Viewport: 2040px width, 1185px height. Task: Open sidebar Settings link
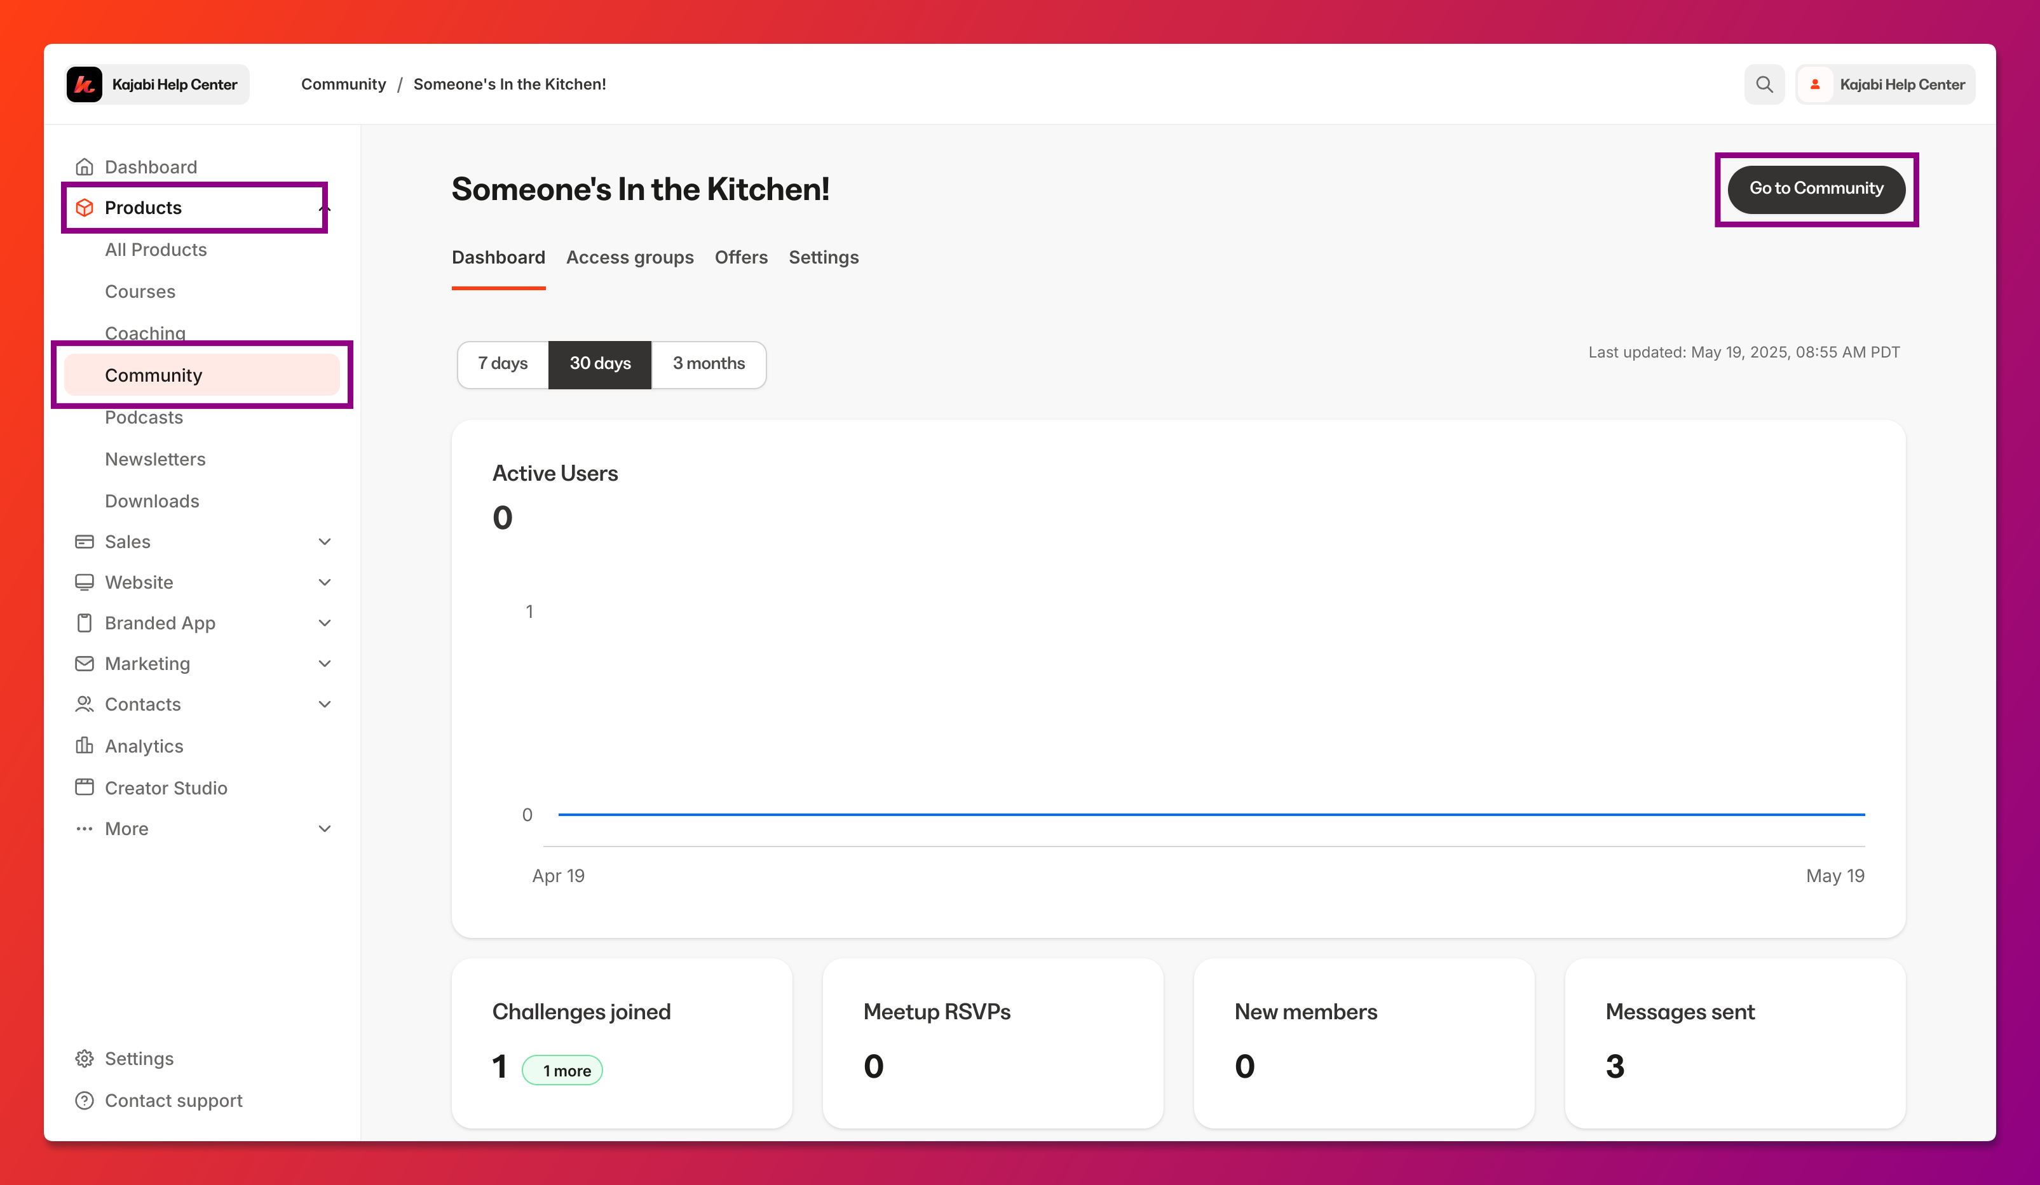pos(139,1059)
